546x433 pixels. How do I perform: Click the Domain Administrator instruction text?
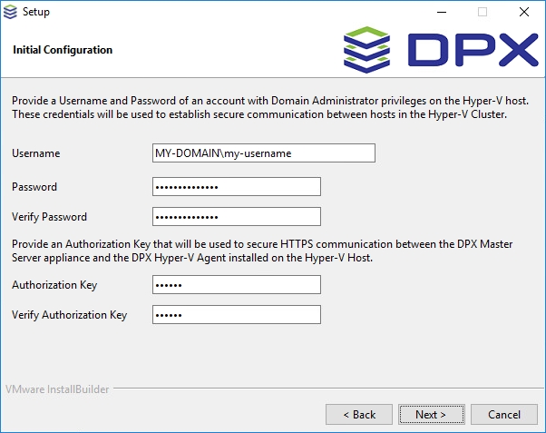(x=269, y=107)
